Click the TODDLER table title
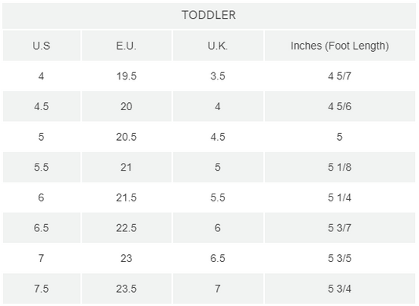419x306 pixels. (x=209, y=15)
